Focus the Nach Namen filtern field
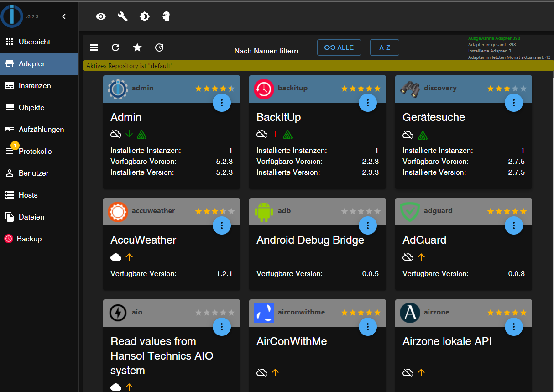 tap(273, 51)
